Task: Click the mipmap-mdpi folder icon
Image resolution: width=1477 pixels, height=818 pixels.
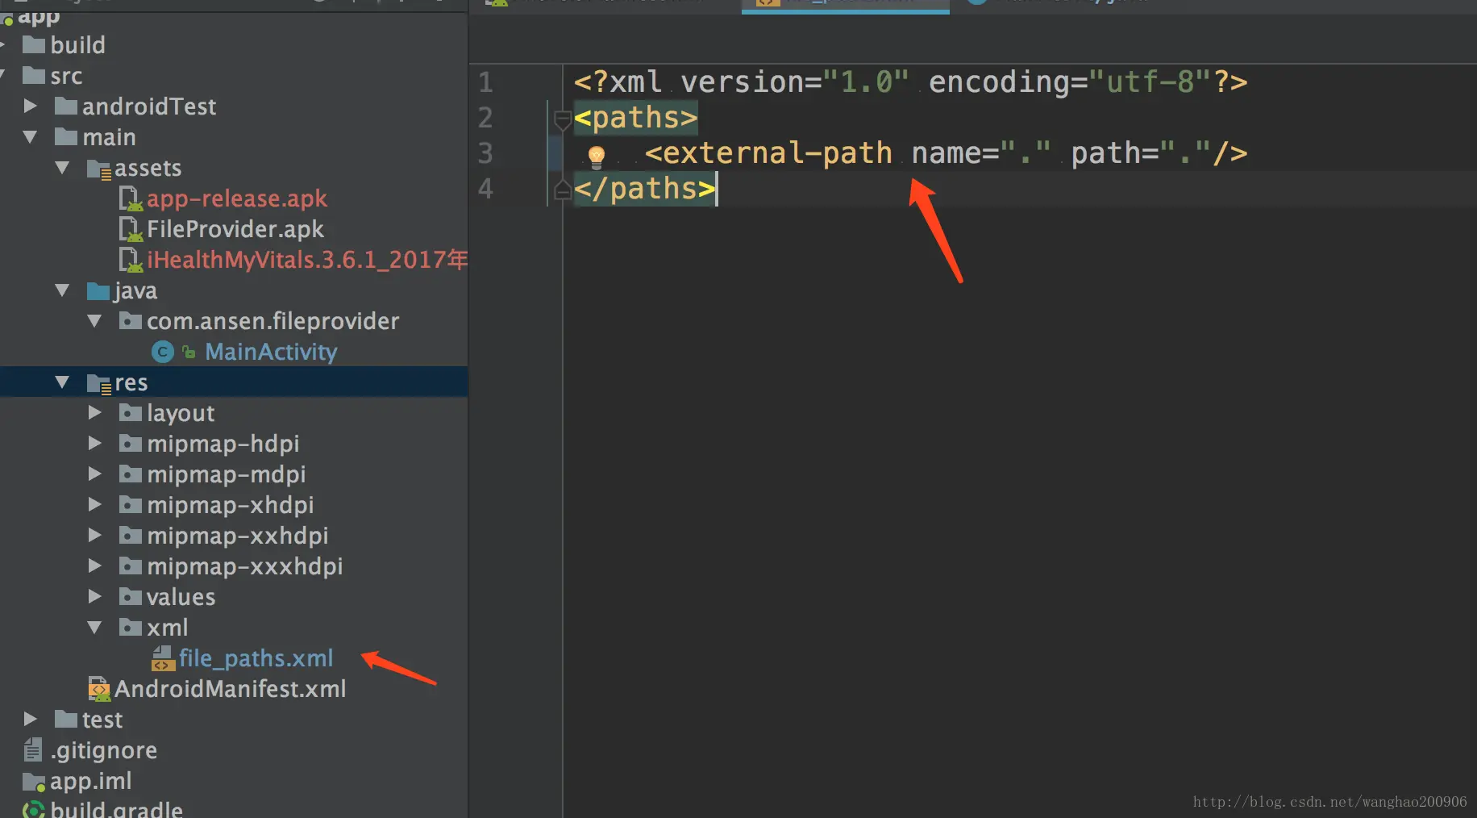Action: click(130, 474)
